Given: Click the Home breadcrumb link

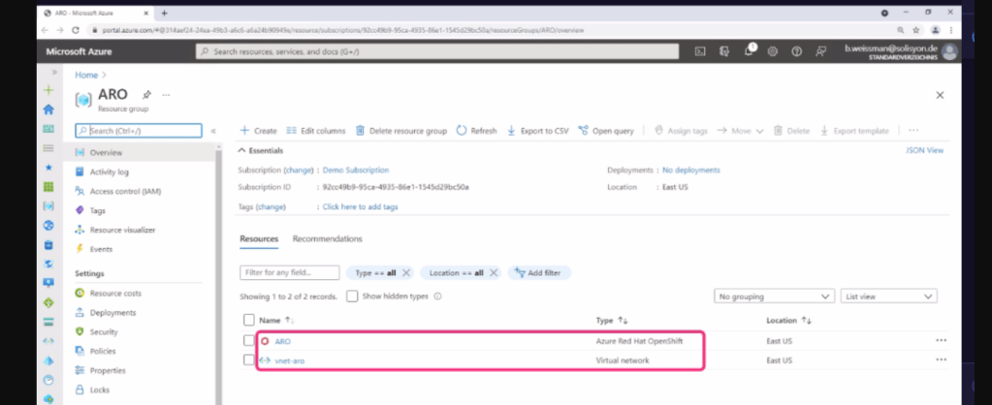Looking at the screenshot, I should pos(86,75).
